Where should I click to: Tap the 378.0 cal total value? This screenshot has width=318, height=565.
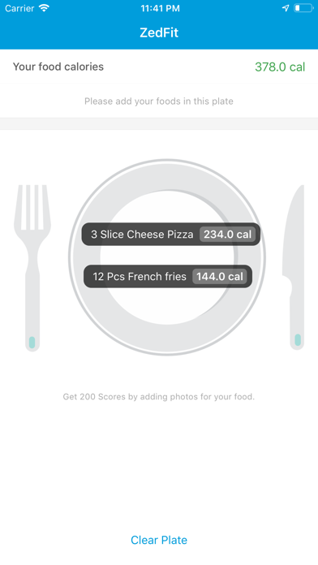click(280, 67)
